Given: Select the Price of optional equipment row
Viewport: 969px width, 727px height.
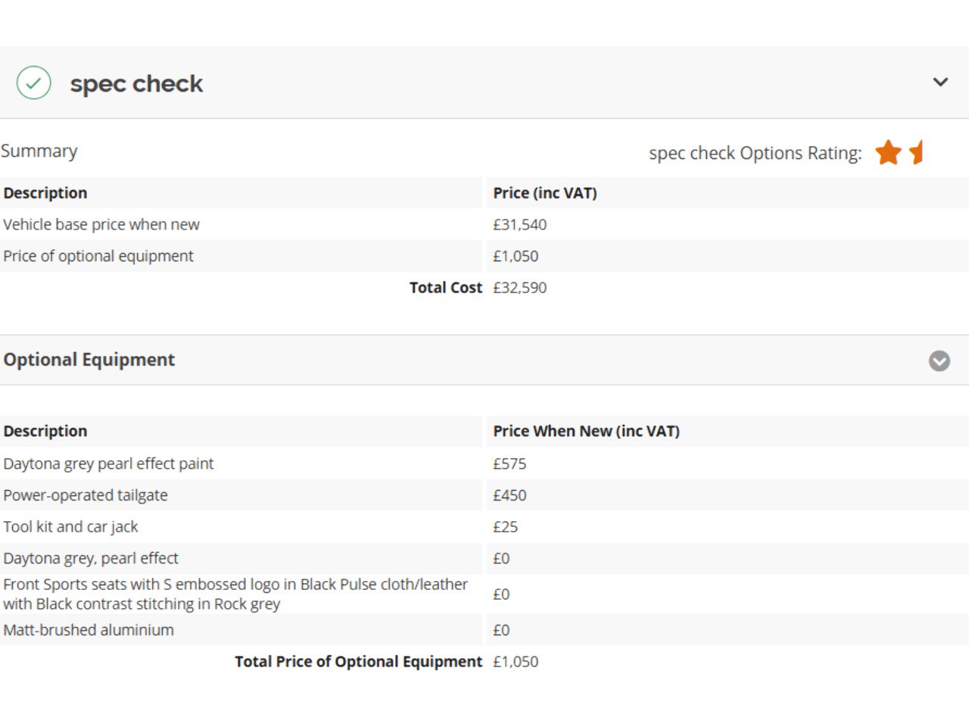Looking at the screenshot, I should click(98, 256).
